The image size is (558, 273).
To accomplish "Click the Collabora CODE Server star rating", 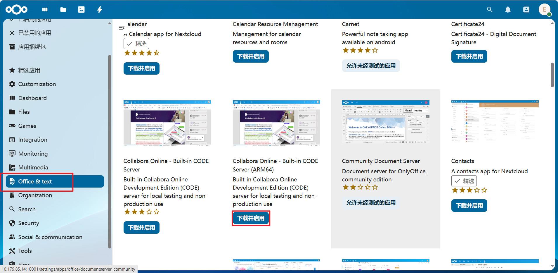I will tap(142, 212).
